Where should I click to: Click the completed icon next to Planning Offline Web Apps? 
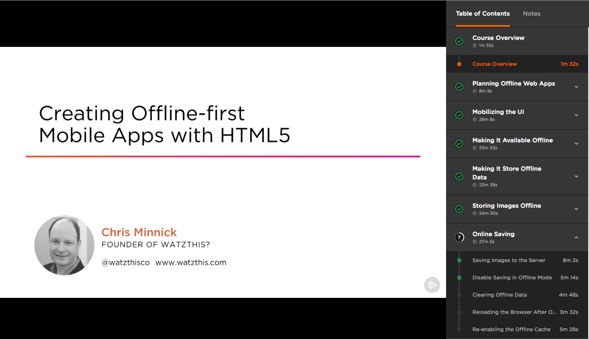pyautogui.click(x=459, y=87)
